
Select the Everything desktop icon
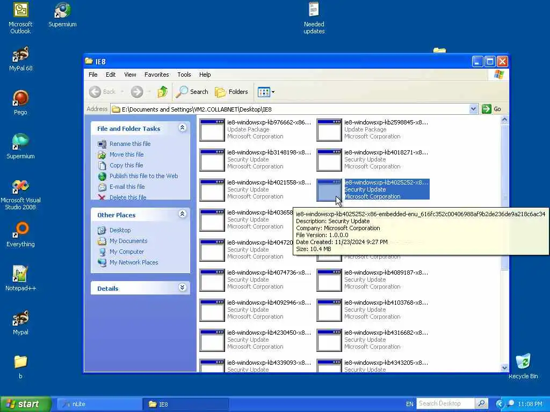coord(20,234)
